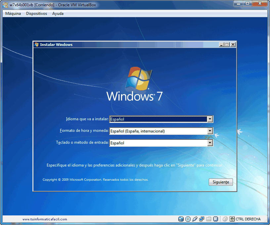Click the VirtualBox icon in the title bar
Screen dimensions: 270x225
tap(5, 5)
